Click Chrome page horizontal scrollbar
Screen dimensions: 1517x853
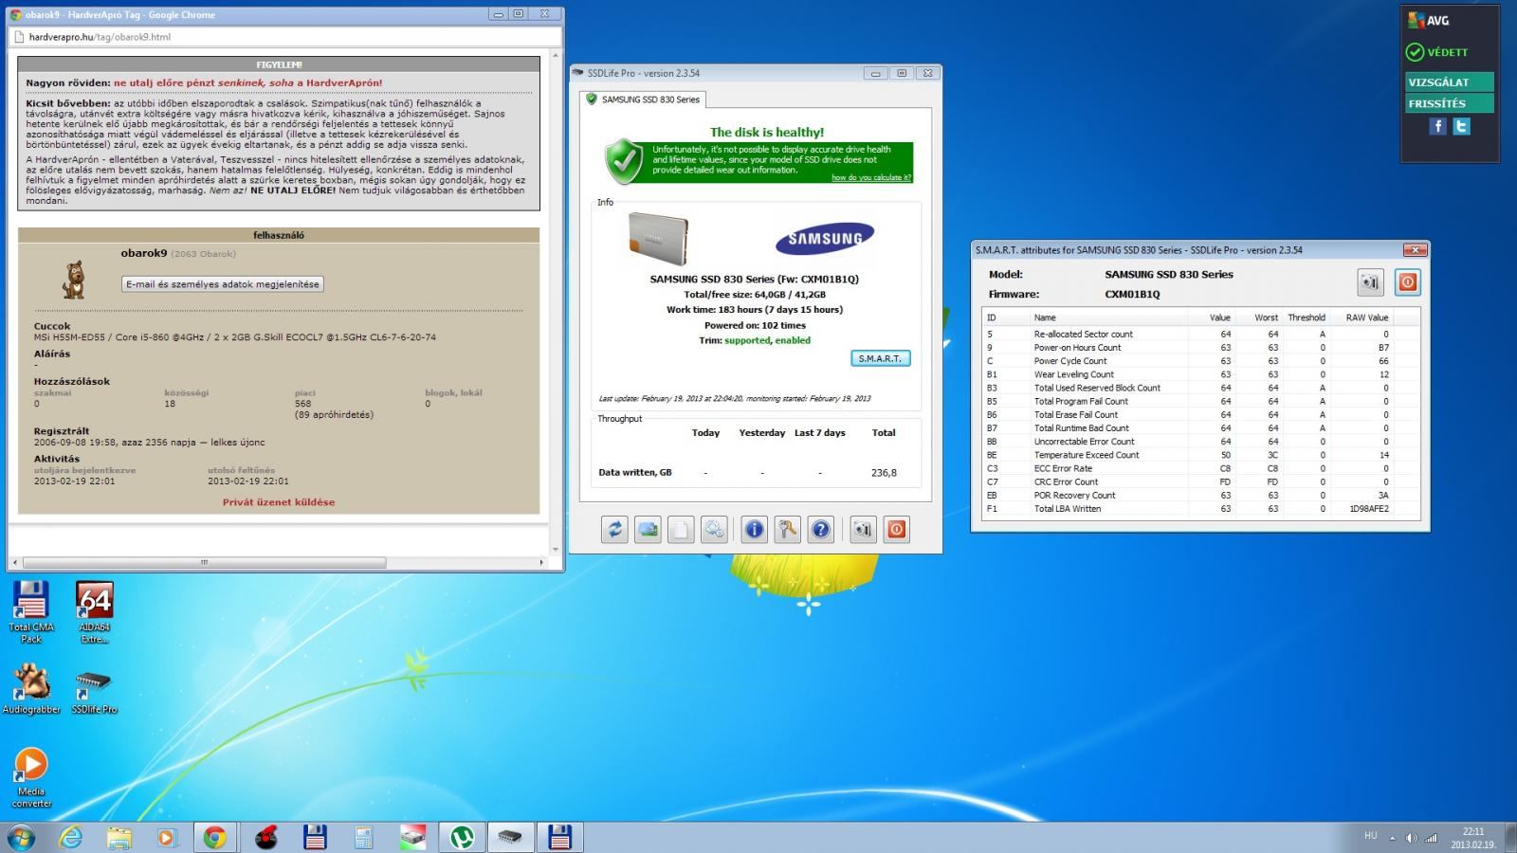tap(204, 562)
